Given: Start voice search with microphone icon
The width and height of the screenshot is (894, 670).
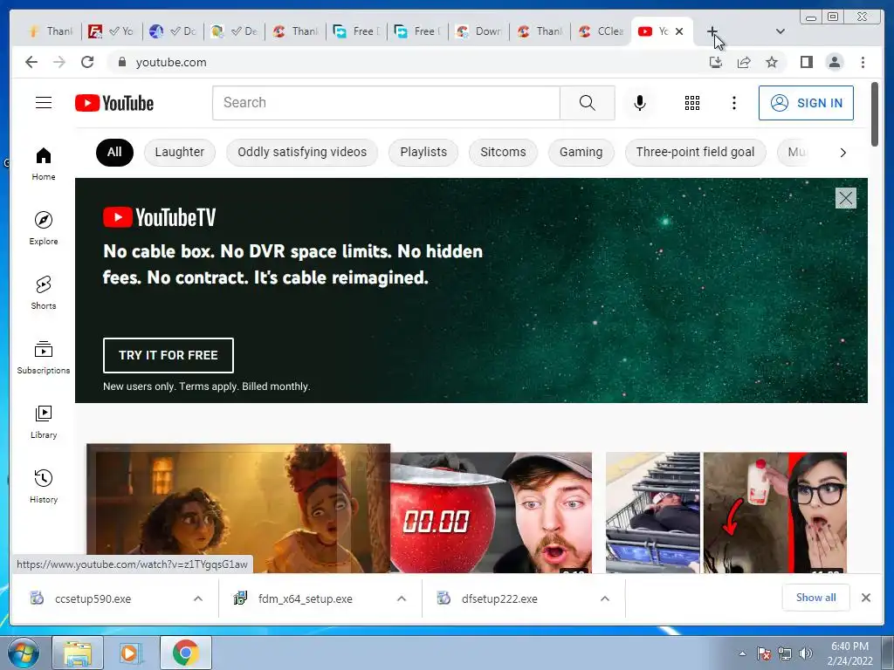Looking at the screenshot, I should pyautogui.click(x=640, y=103).
